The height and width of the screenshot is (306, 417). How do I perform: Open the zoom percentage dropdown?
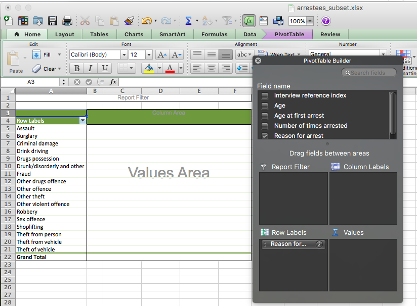pos(310,21)
